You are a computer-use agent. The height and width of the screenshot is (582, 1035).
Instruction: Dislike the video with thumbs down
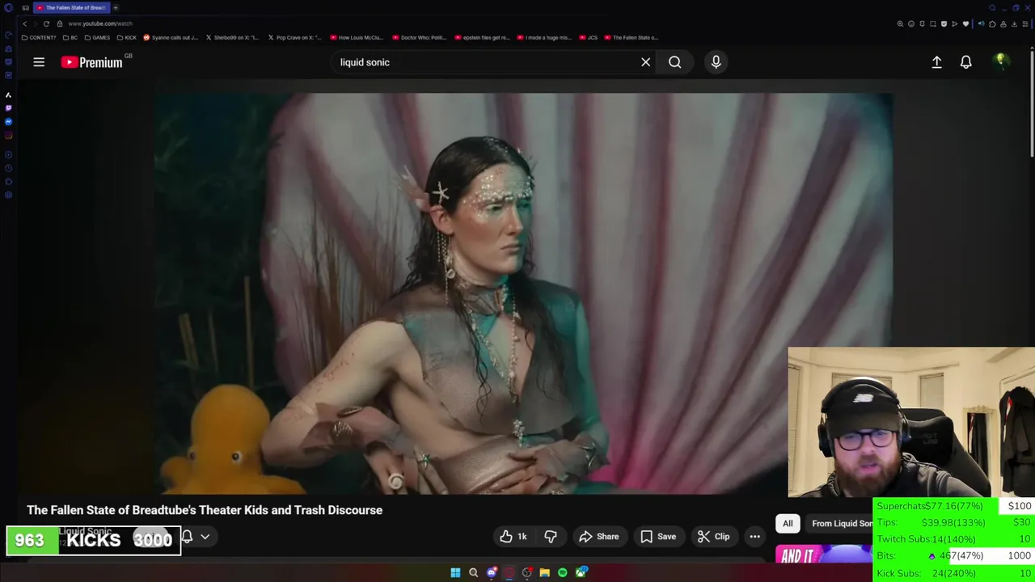pos(551,537)
